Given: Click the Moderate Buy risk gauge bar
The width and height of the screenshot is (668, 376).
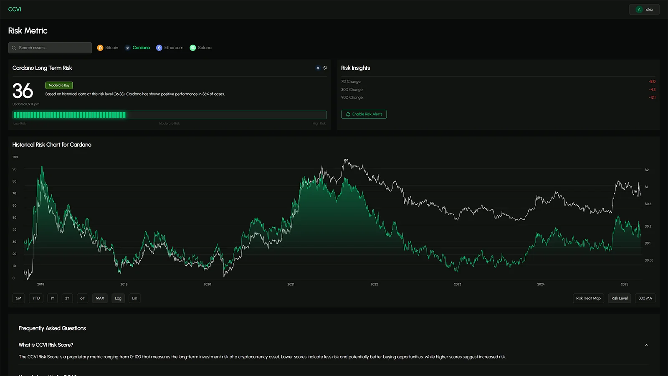Looking at the screenshot, I should [x=170, y=114].
